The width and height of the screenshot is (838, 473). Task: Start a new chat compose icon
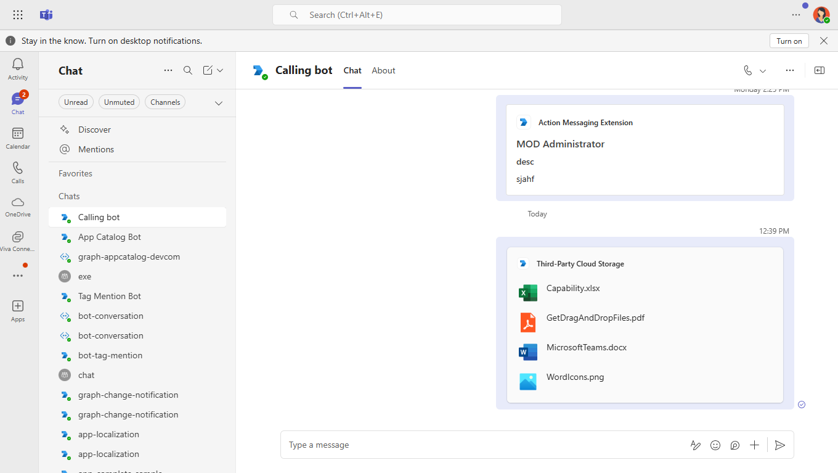(208, 70)
